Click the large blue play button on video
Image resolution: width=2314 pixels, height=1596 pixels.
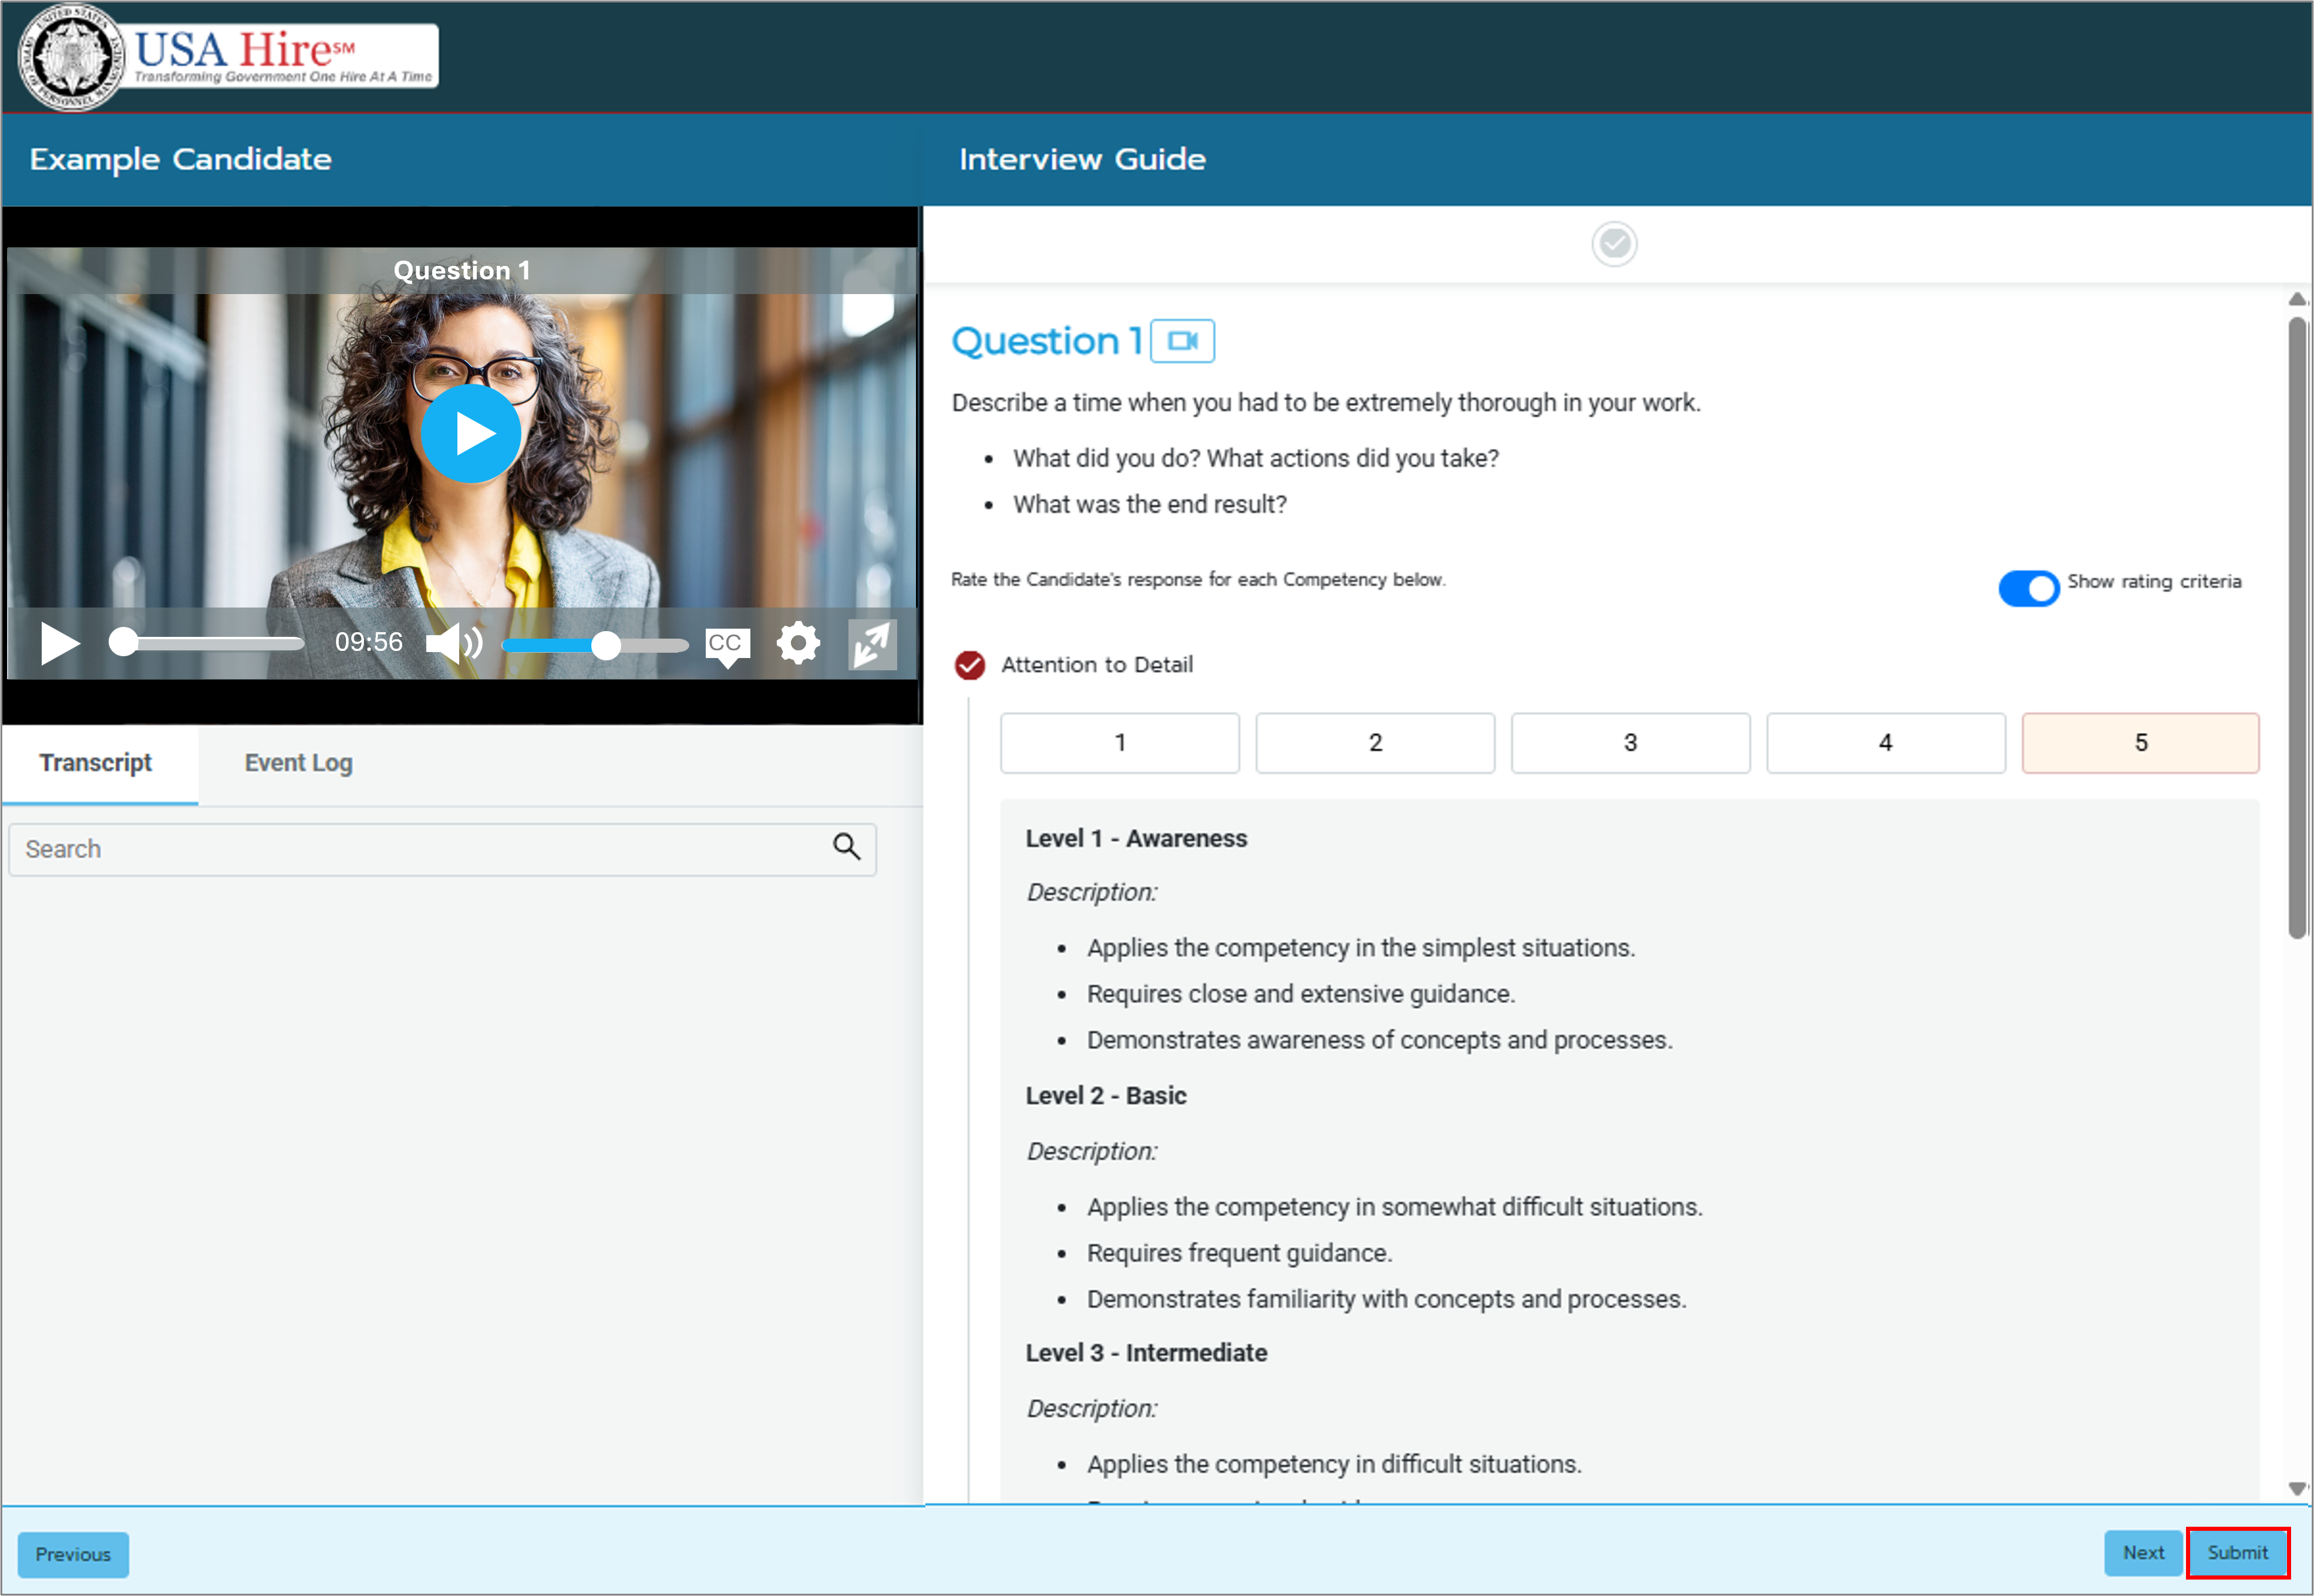tap(471, 434)
